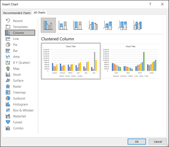169x147 pixels.
Task: Choose the 100% Stacked Column subtype icon
Action: point(78,25)
